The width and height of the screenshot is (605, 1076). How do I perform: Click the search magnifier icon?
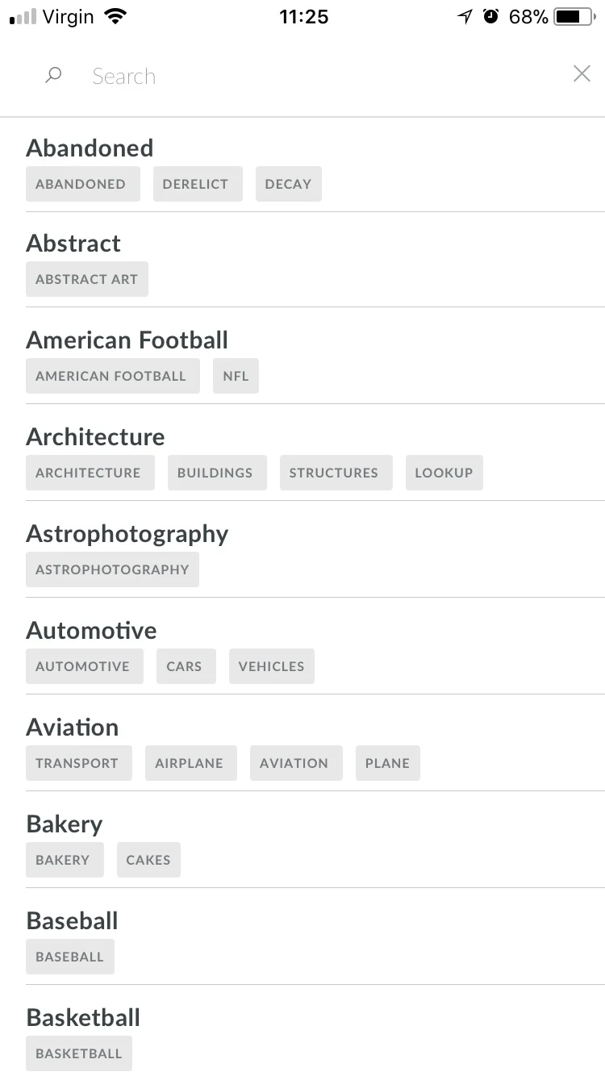click(53, 76)
